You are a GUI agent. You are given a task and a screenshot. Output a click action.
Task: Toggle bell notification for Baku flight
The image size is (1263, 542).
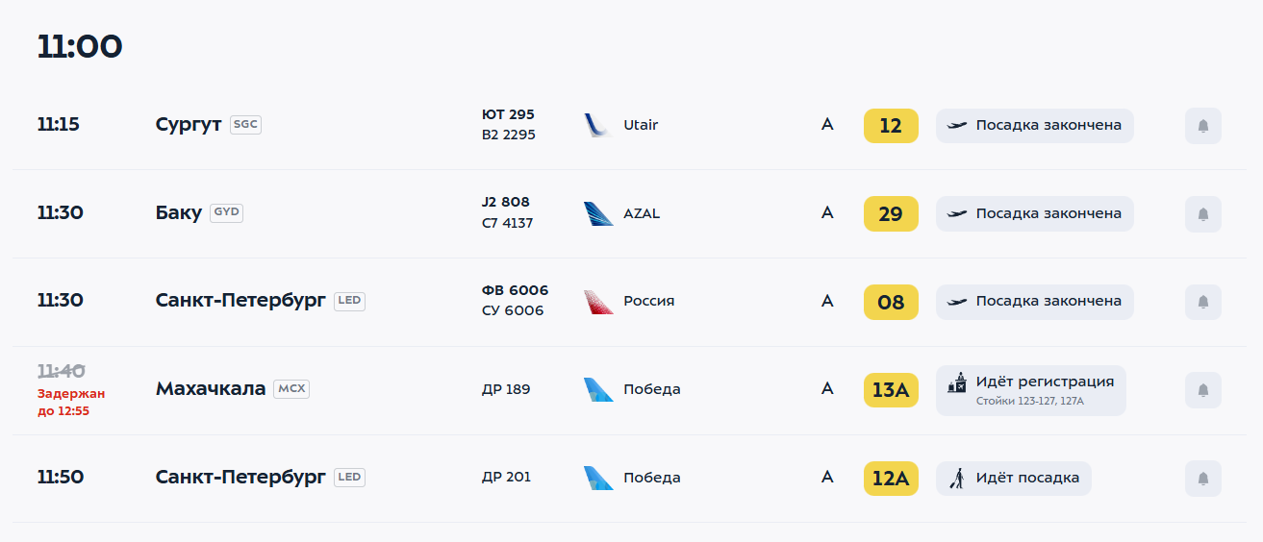[x=1202, y=214]
